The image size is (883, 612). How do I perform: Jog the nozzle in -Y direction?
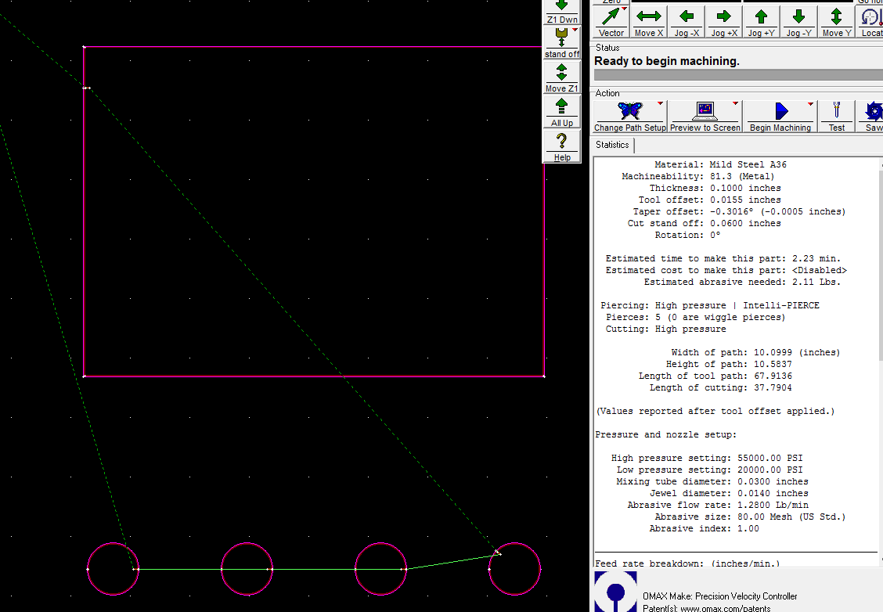798,22
